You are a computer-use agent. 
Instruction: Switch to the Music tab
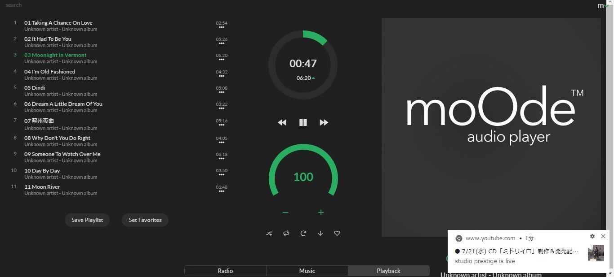[x=307, y=271]
